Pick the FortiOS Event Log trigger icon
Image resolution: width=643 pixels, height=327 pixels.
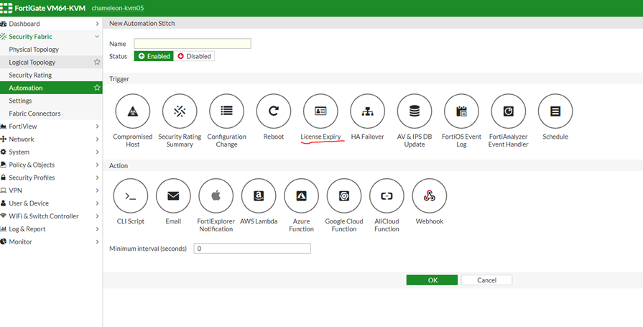461,111
